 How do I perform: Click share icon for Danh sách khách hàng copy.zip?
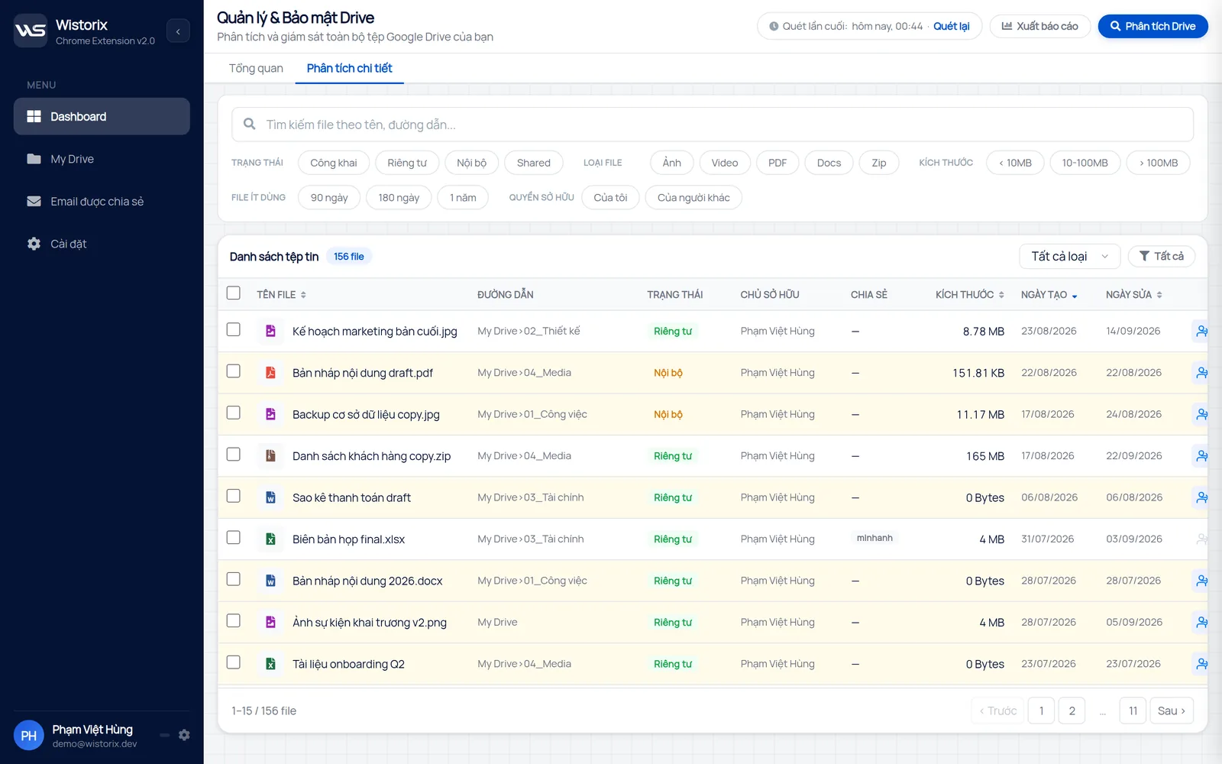pyautogui.click(x=1201, y=456)
